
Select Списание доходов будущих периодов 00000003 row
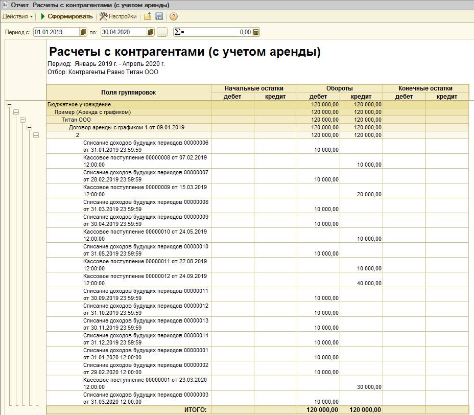257,398
